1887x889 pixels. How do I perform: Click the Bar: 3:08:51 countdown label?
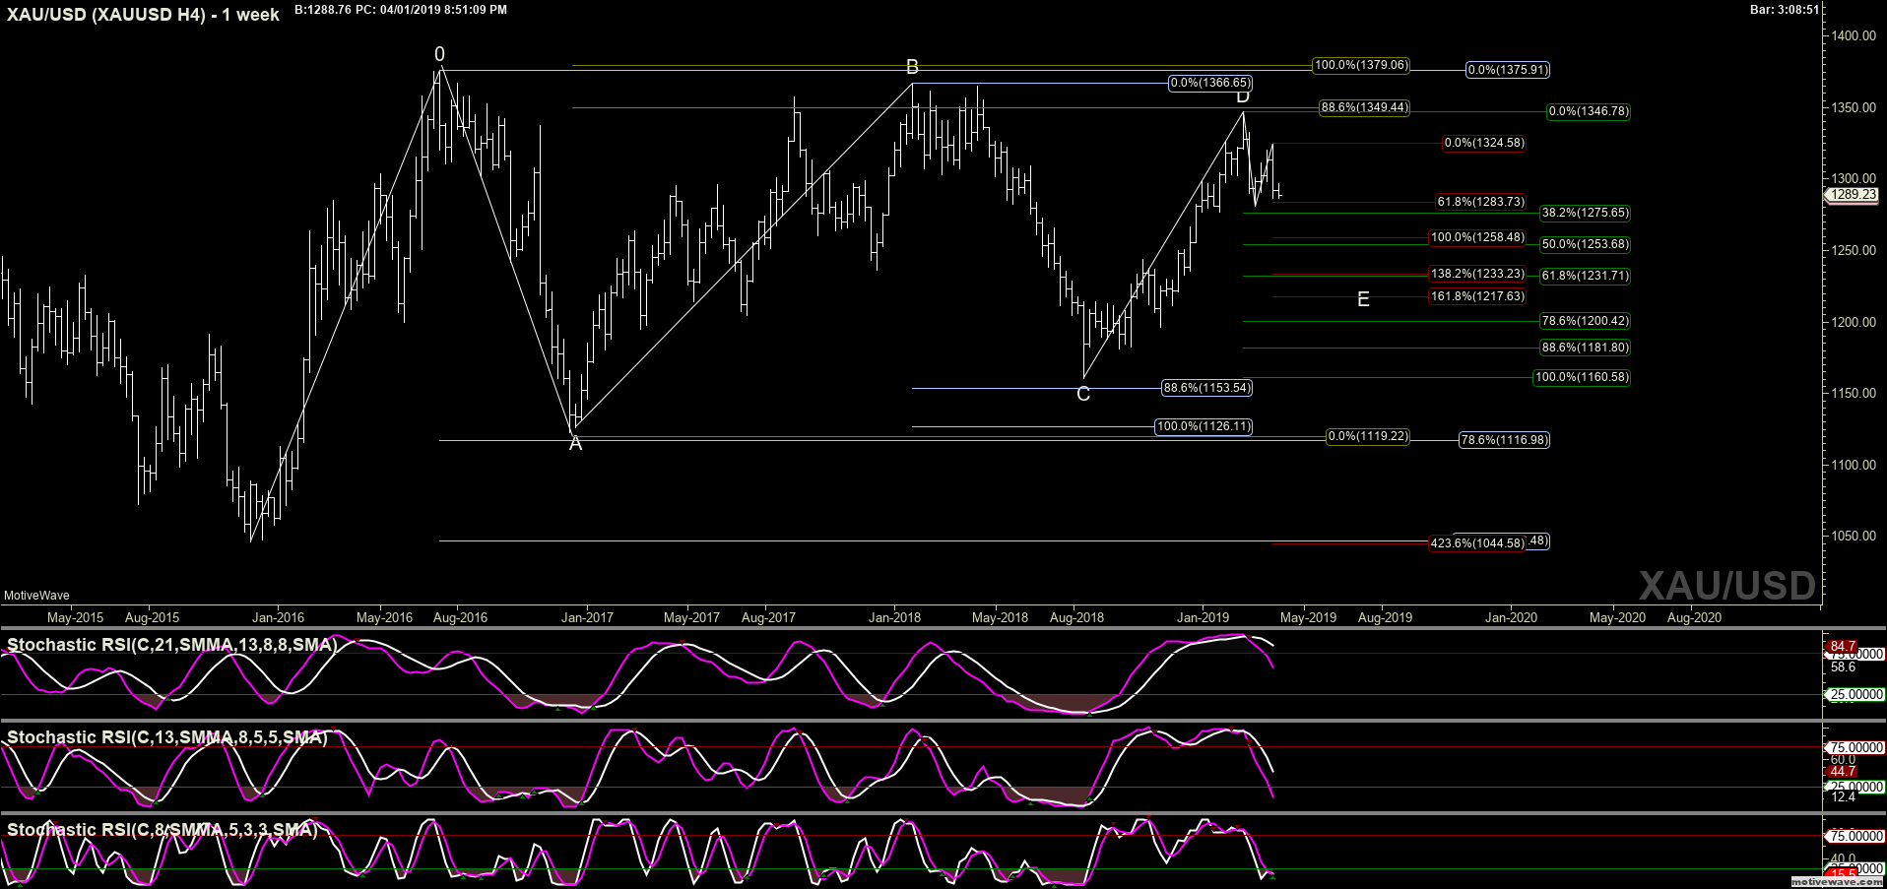[1785, 10]
